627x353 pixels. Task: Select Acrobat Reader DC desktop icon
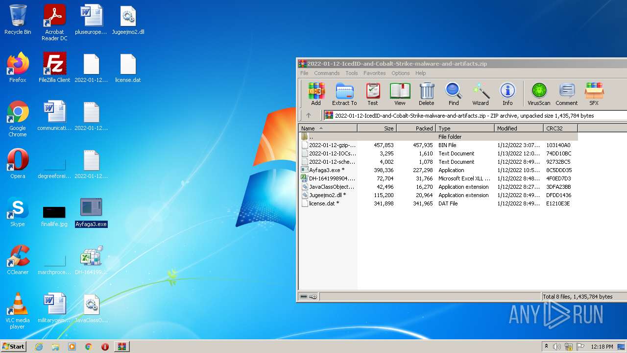point(54,23)
